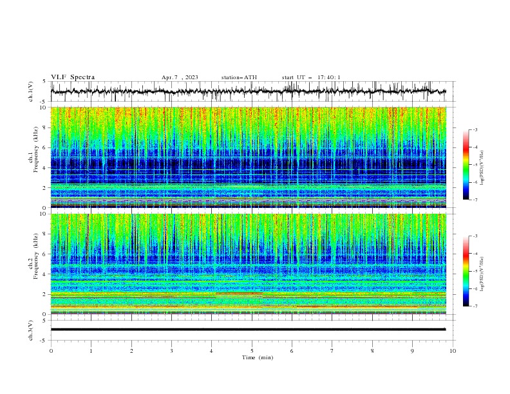The image size is (510, 394).
Task: Click the "ch.1(V)" axis label
Action: [x=31, y=91]
